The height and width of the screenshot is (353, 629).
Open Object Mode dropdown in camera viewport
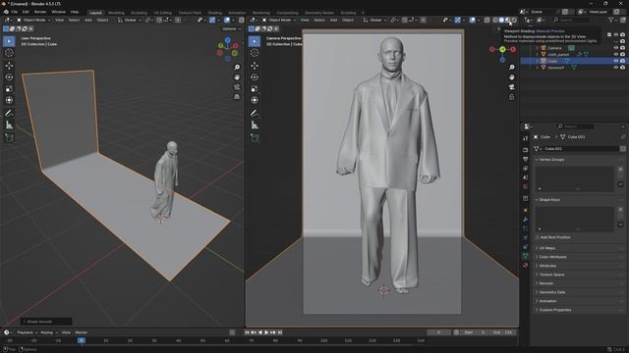point(279,20)
